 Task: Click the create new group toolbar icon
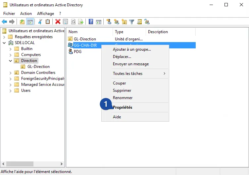pos(116,22)
